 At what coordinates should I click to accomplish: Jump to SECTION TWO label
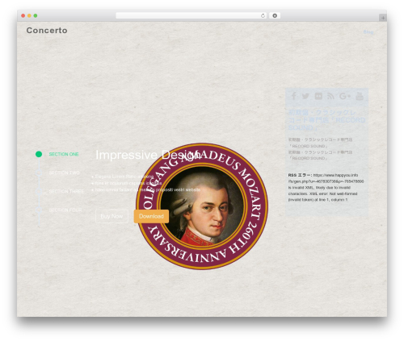pos(65,173)
